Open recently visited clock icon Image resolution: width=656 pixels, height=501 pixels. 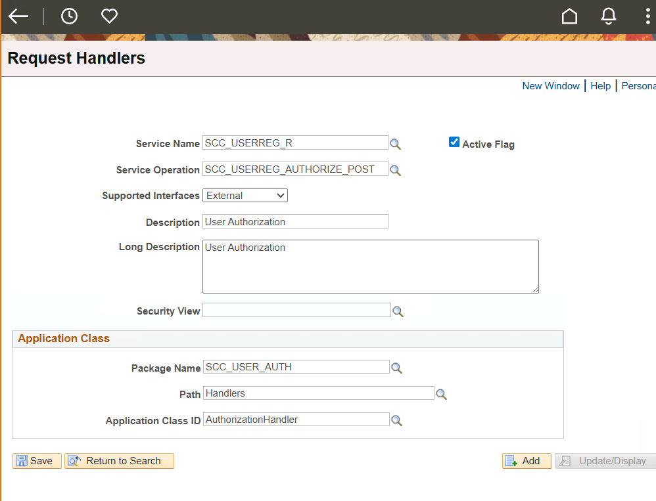[69, 16]
